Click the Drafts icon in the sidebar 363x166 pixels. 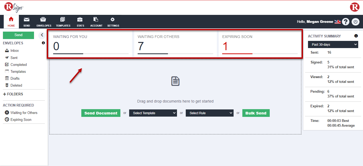point(7,78)
